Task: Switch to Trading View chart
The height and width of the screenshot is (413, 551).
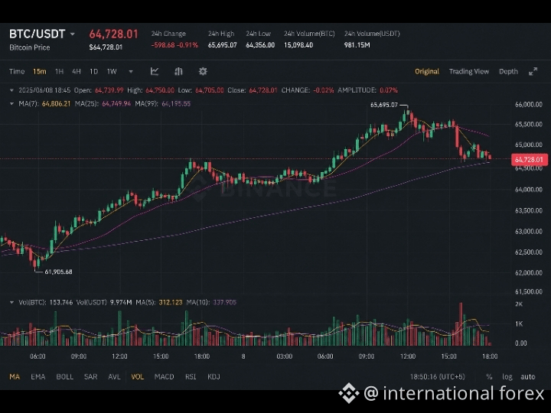Action: [x=469, y=71]
